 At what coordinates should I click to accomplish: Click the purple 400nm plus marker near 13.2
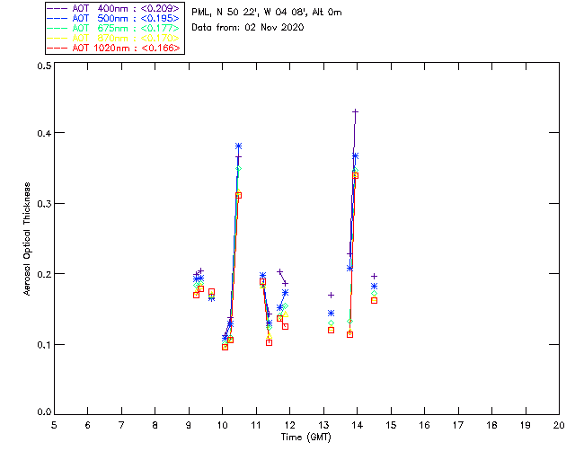tap(331, 295)
